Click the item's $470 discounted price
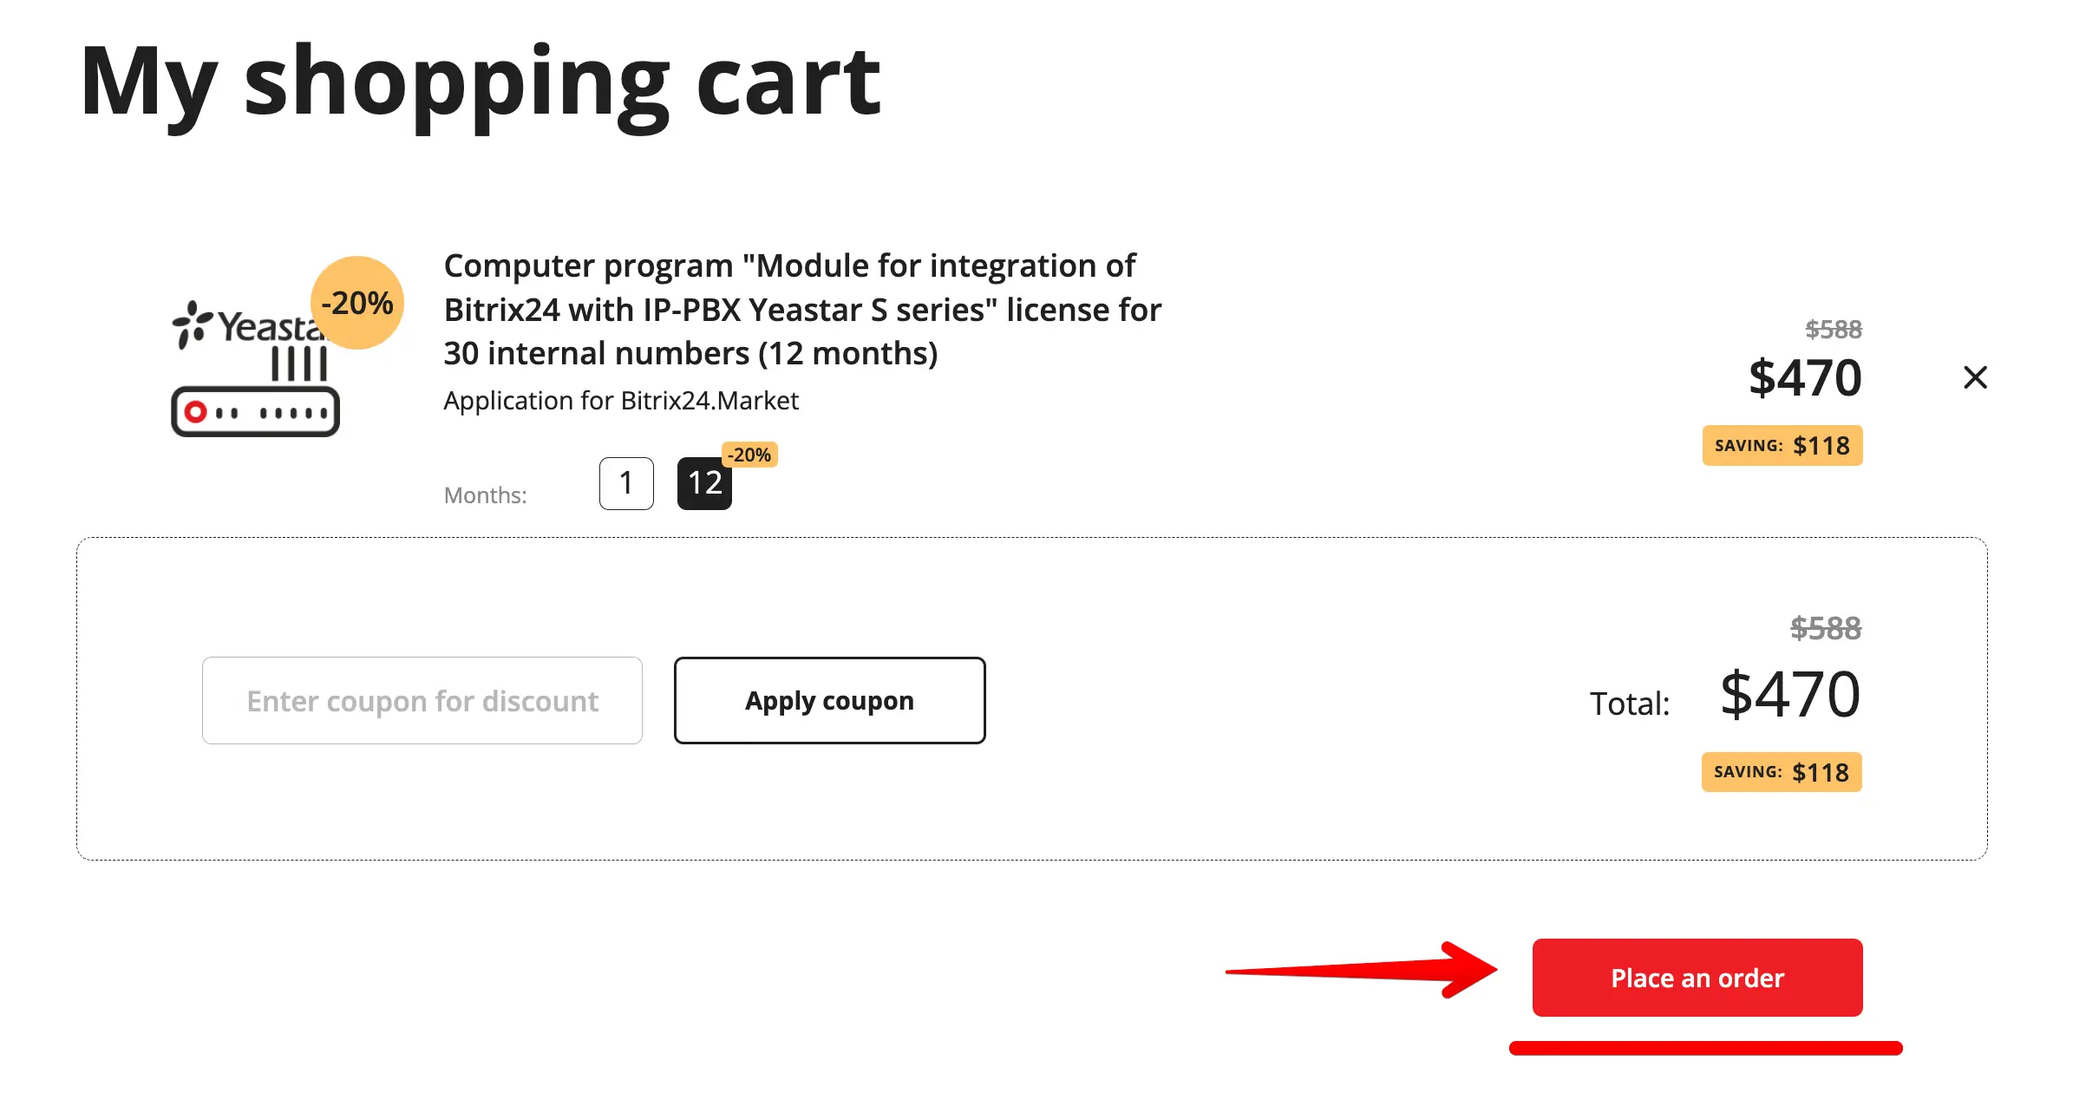Screen dimensions: 2099x1100 click(1805, 378)
